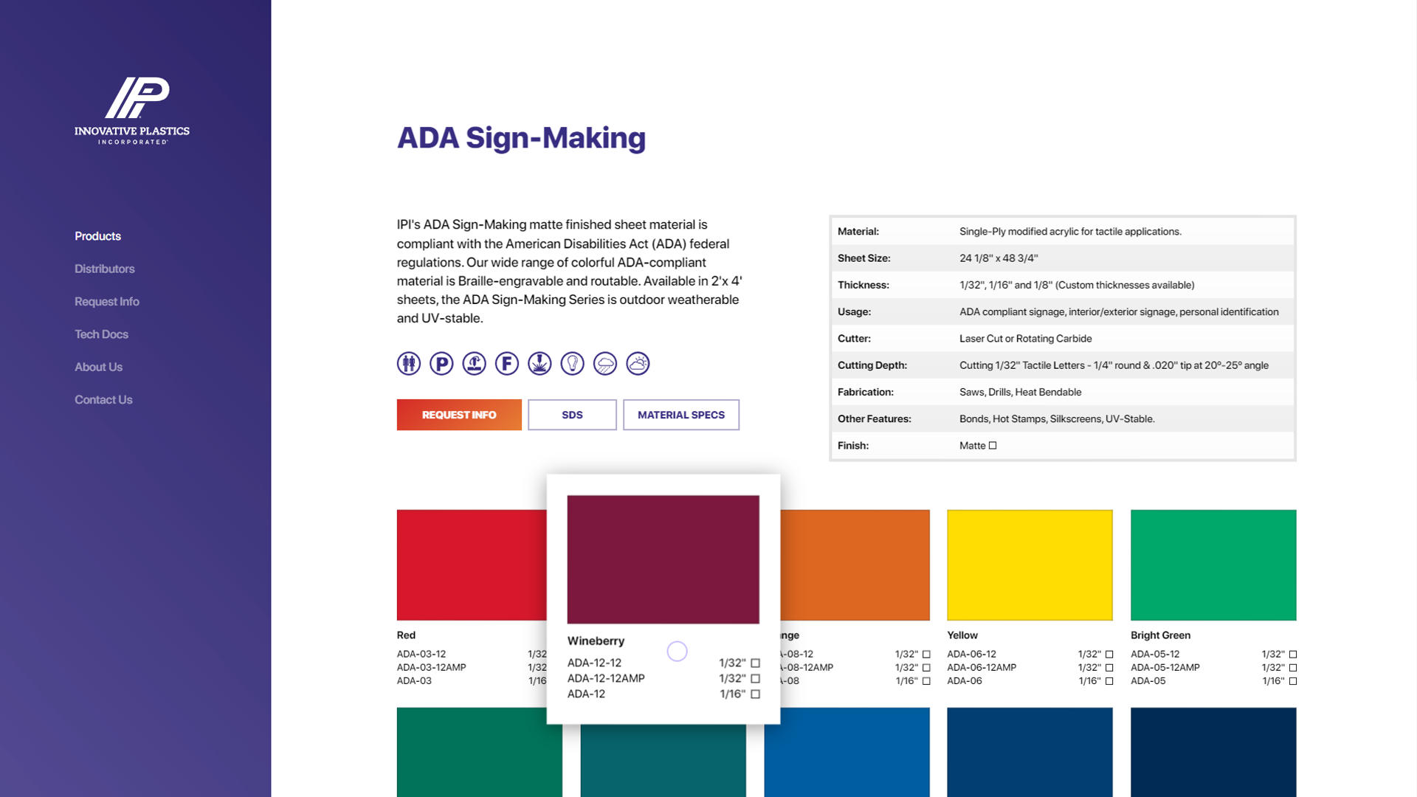Open the Products menu item
The height and width of the screenshot is (797, 1417).
97,236
